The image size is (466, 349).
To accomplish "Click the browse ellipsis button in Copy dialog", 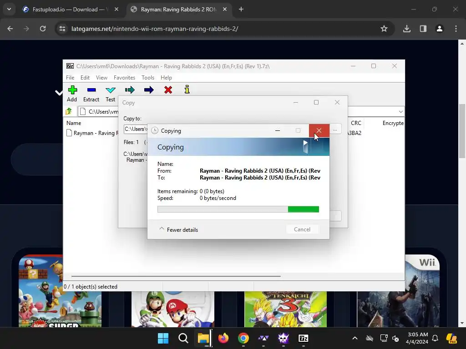I will (335, 130).
